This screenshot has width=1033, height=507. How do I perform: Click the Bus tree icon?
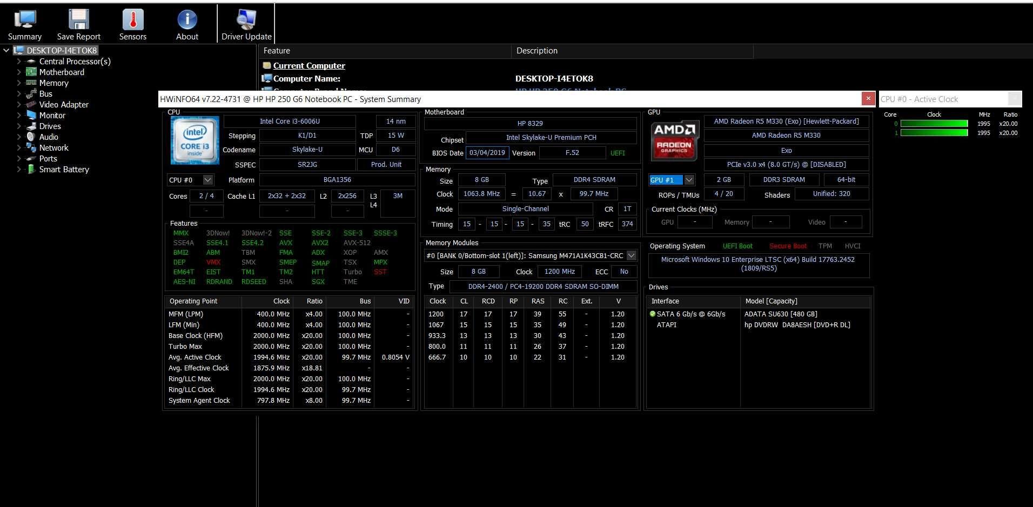click(x=31, y=93)
